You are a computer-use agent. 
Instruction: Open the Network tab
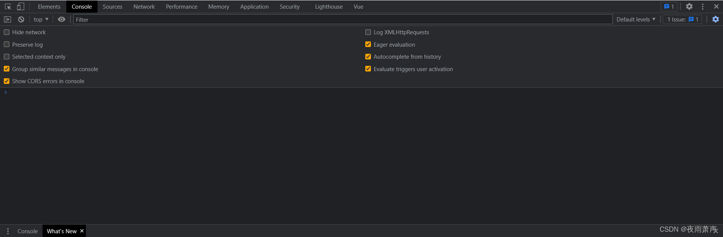coord(144,7)
